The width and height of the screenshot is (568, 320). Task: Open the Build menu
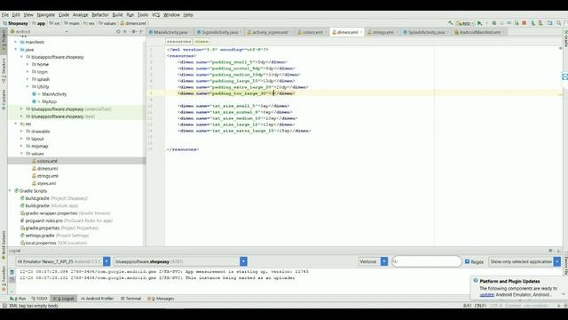tap(117, 15)
